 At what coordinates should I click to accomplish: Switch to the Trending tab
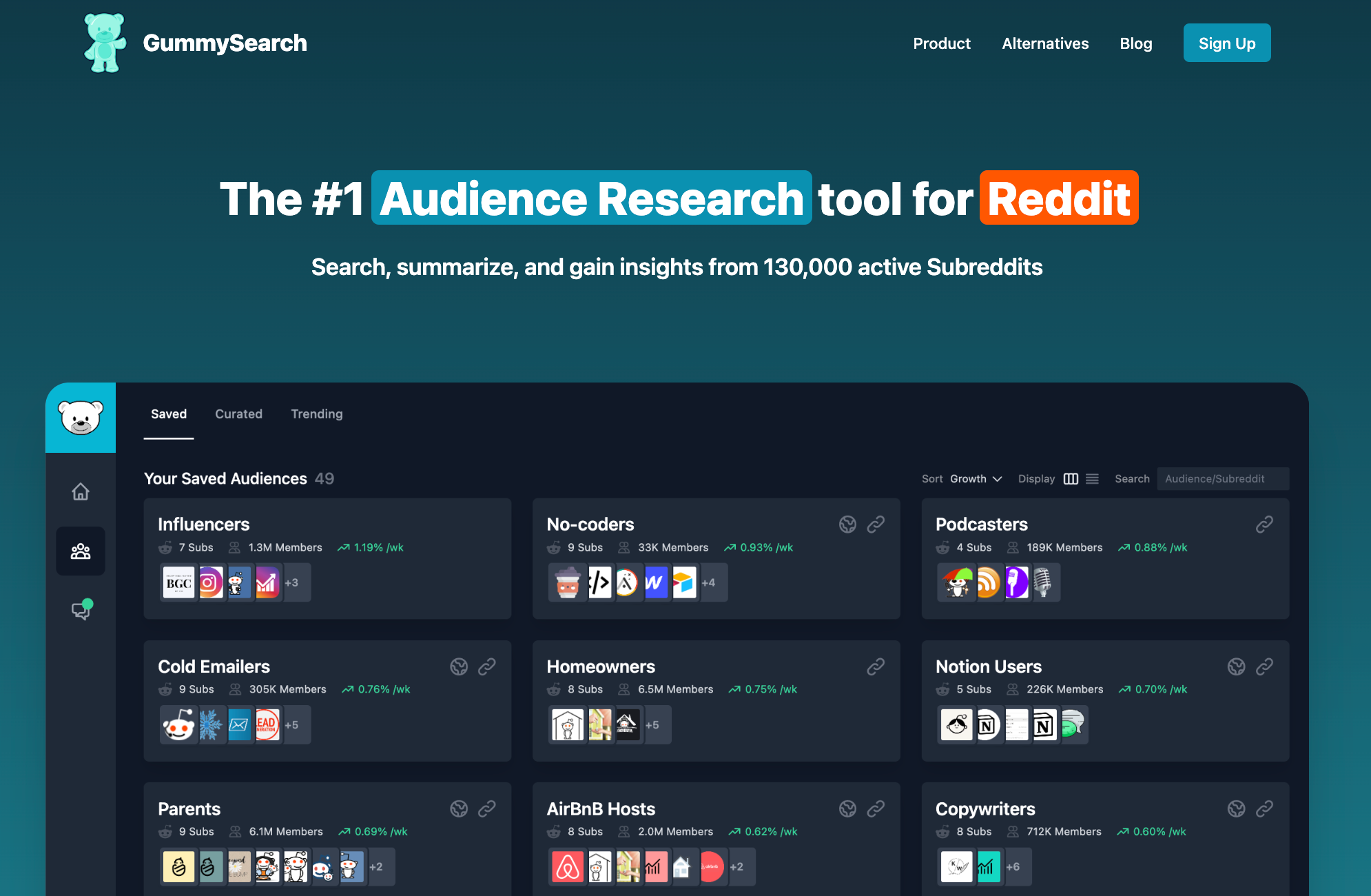click(x=317, y=414)
